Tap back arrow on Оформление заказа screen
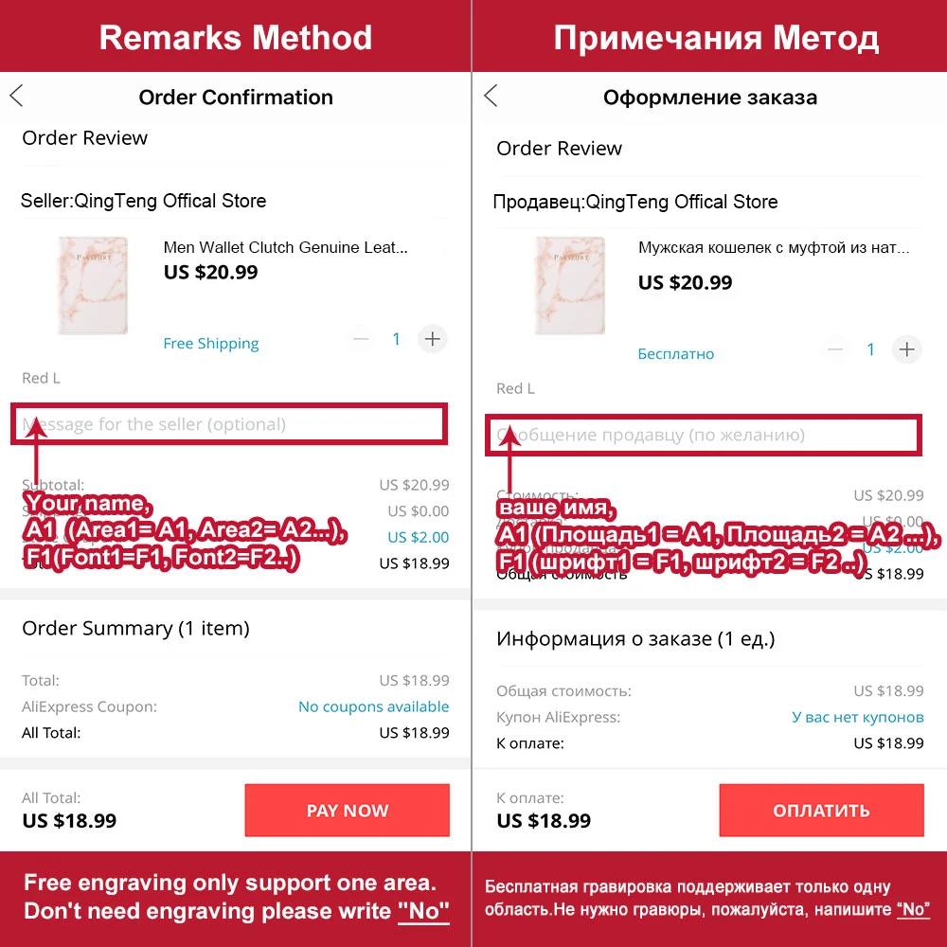 [491, 96]
